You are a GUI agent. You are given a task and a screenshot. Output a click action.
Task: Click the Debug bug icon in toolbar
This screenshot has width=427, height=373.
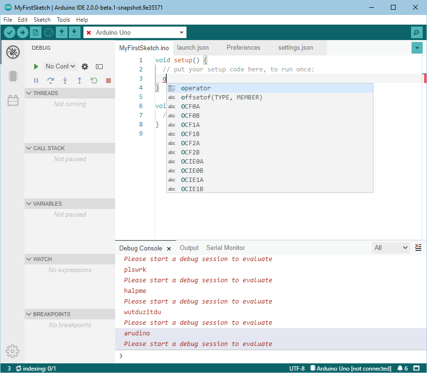point(49,32)
